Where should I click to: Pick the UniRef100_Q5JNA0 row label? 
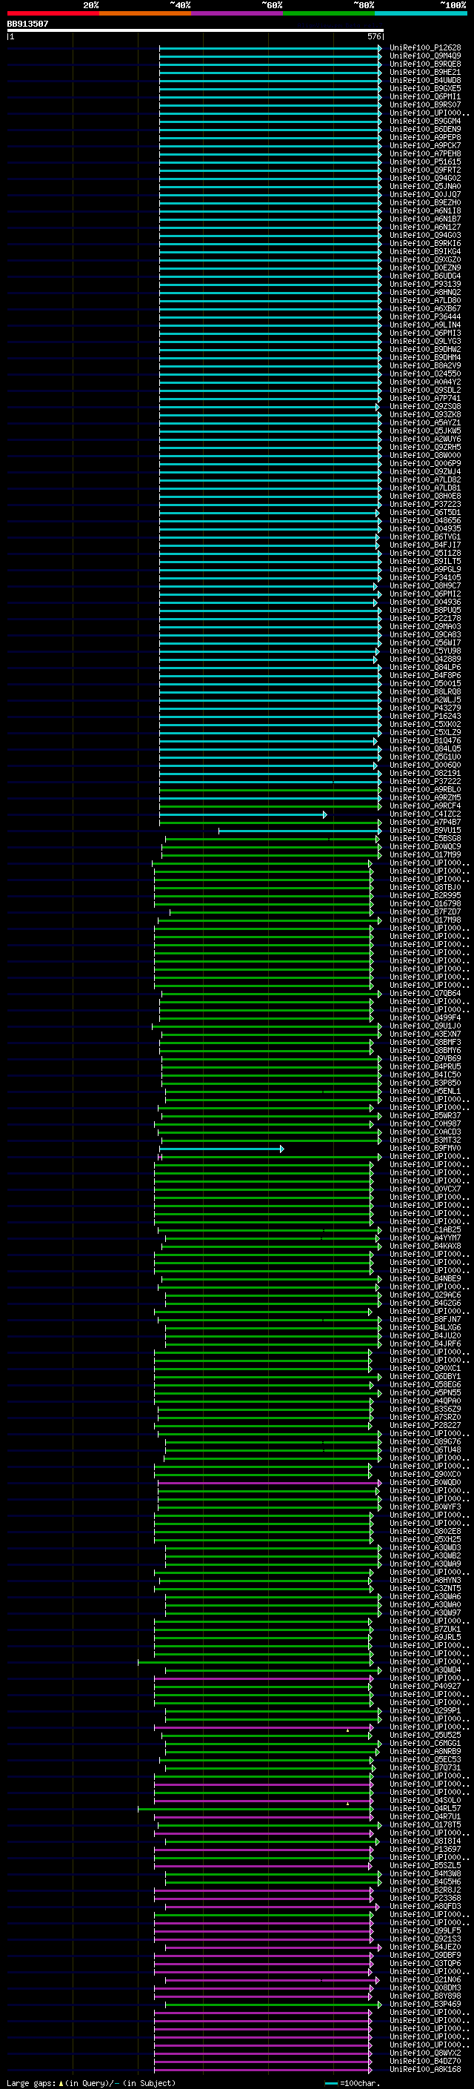click(424, 187)
